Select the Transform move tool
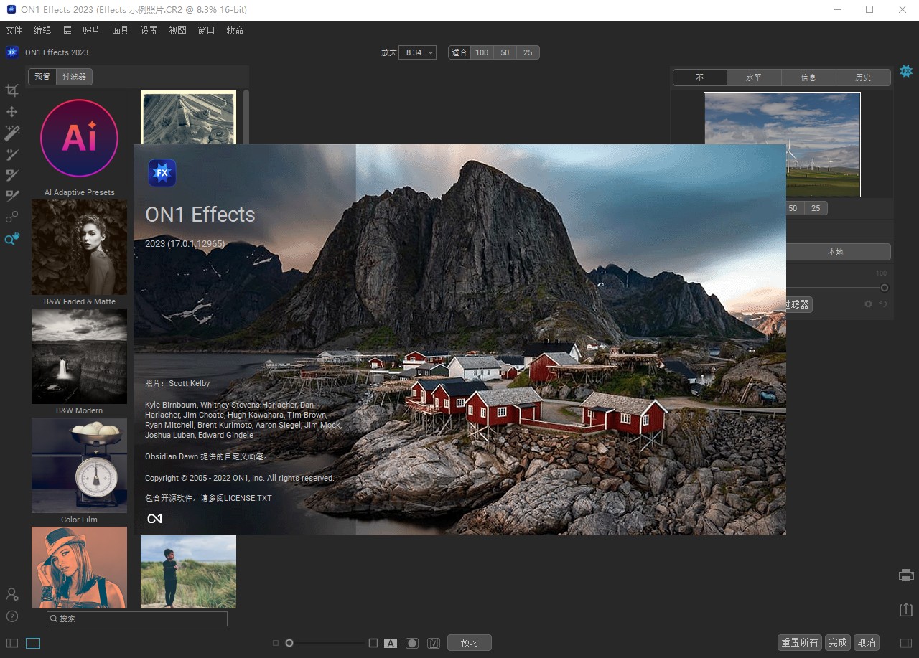 click(11, 112)
